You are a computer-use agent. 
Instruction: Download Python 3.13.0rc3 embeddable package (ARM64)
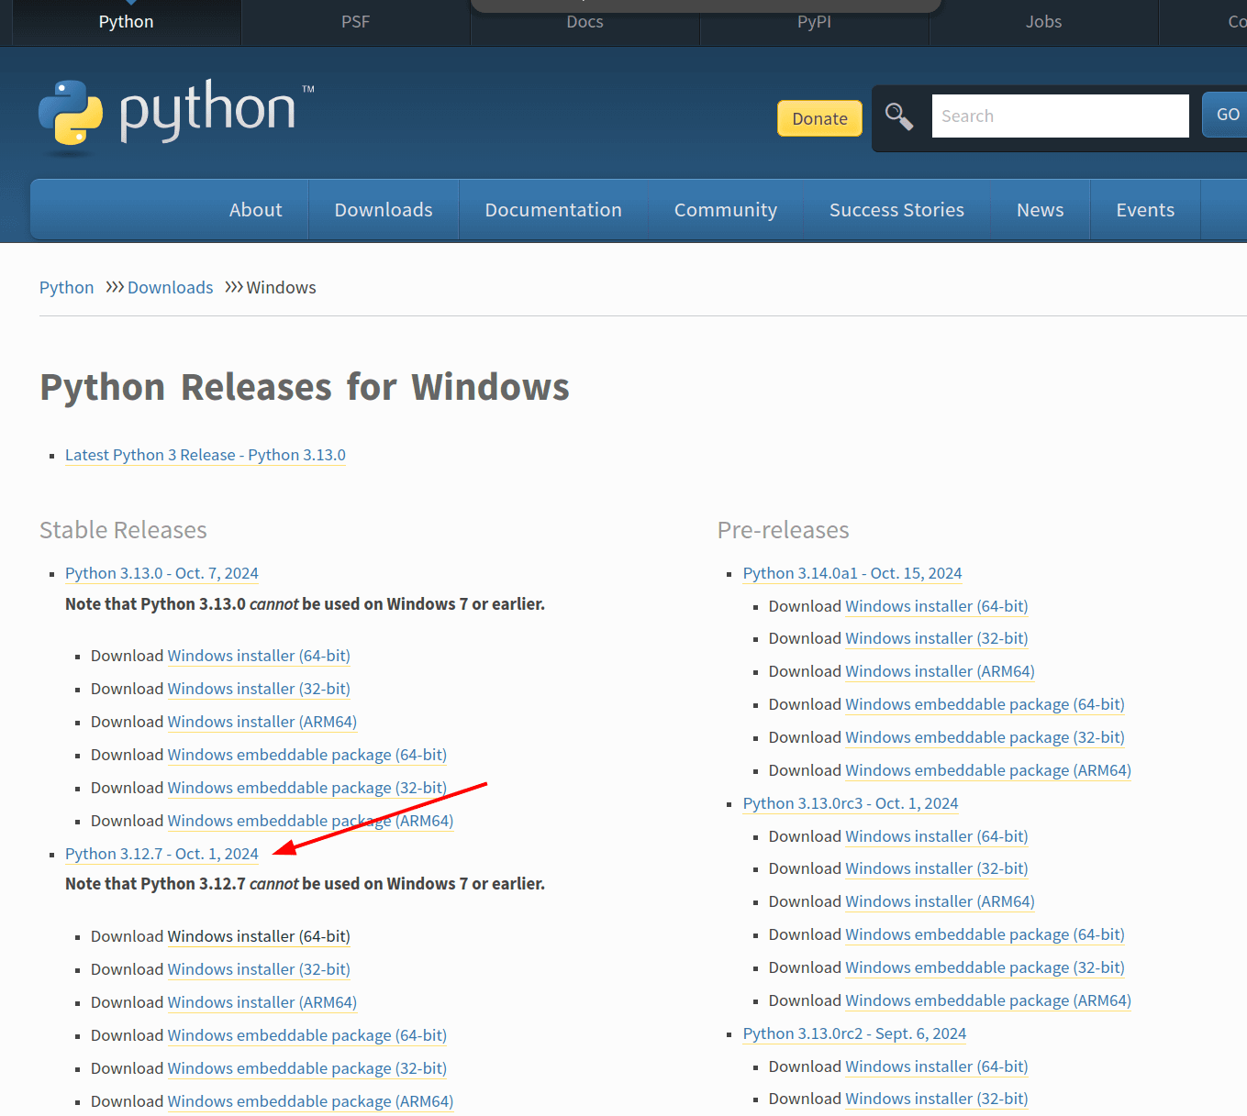click(x=988, y=1000)
